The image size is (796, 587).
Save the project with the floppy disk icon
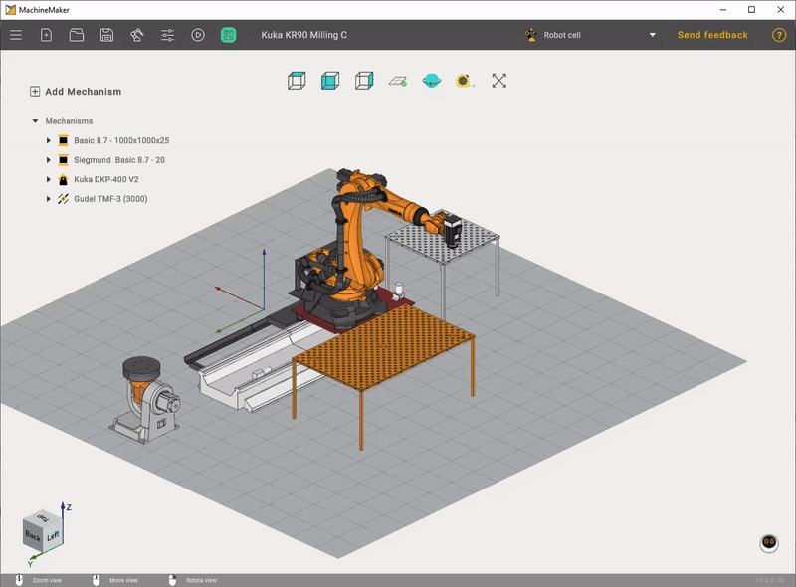click(106, 35)
